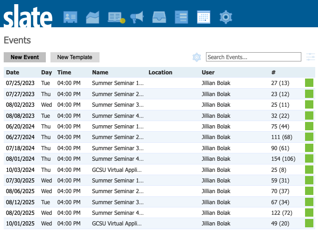Viewport: 318px width, 231px height.
Task: Open Summer Seminar 3 on 08/02/2023
Action: coord(118,105)
